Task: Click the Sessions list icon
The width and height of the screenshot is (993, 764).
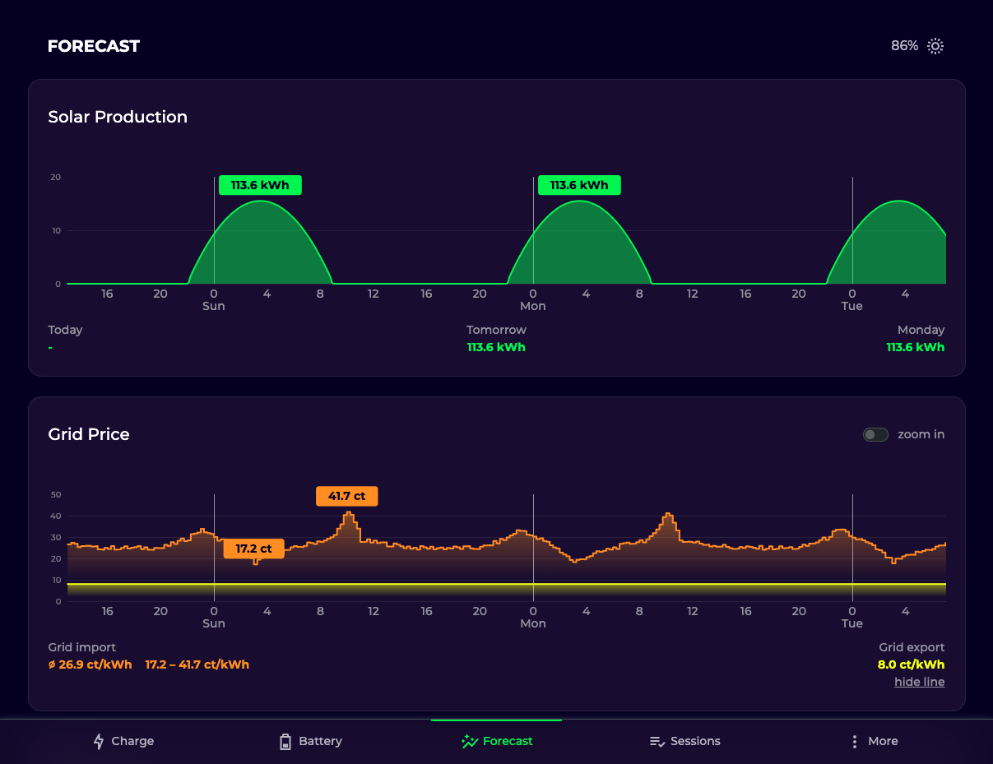Action: [x=657, y=742]
